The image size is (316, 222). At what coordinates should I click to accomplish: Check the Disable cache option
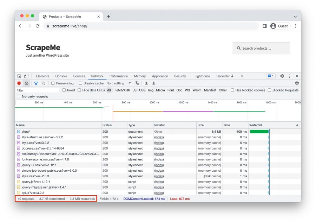click(80, 83)
